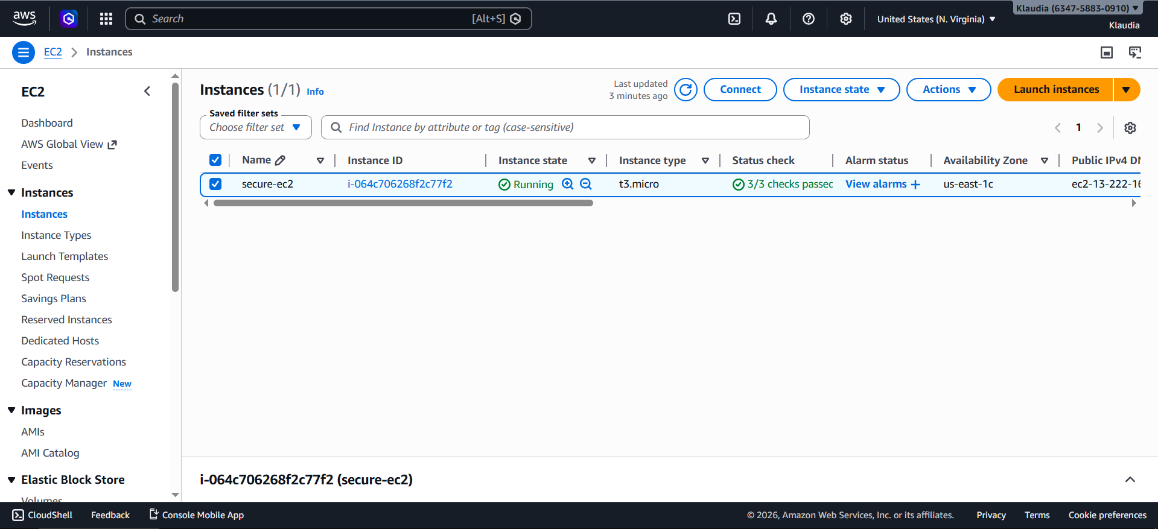This screenshot has width=1158, height=529.
Task: Sort by the Instance type column arrow
Action: pos(705,160)
